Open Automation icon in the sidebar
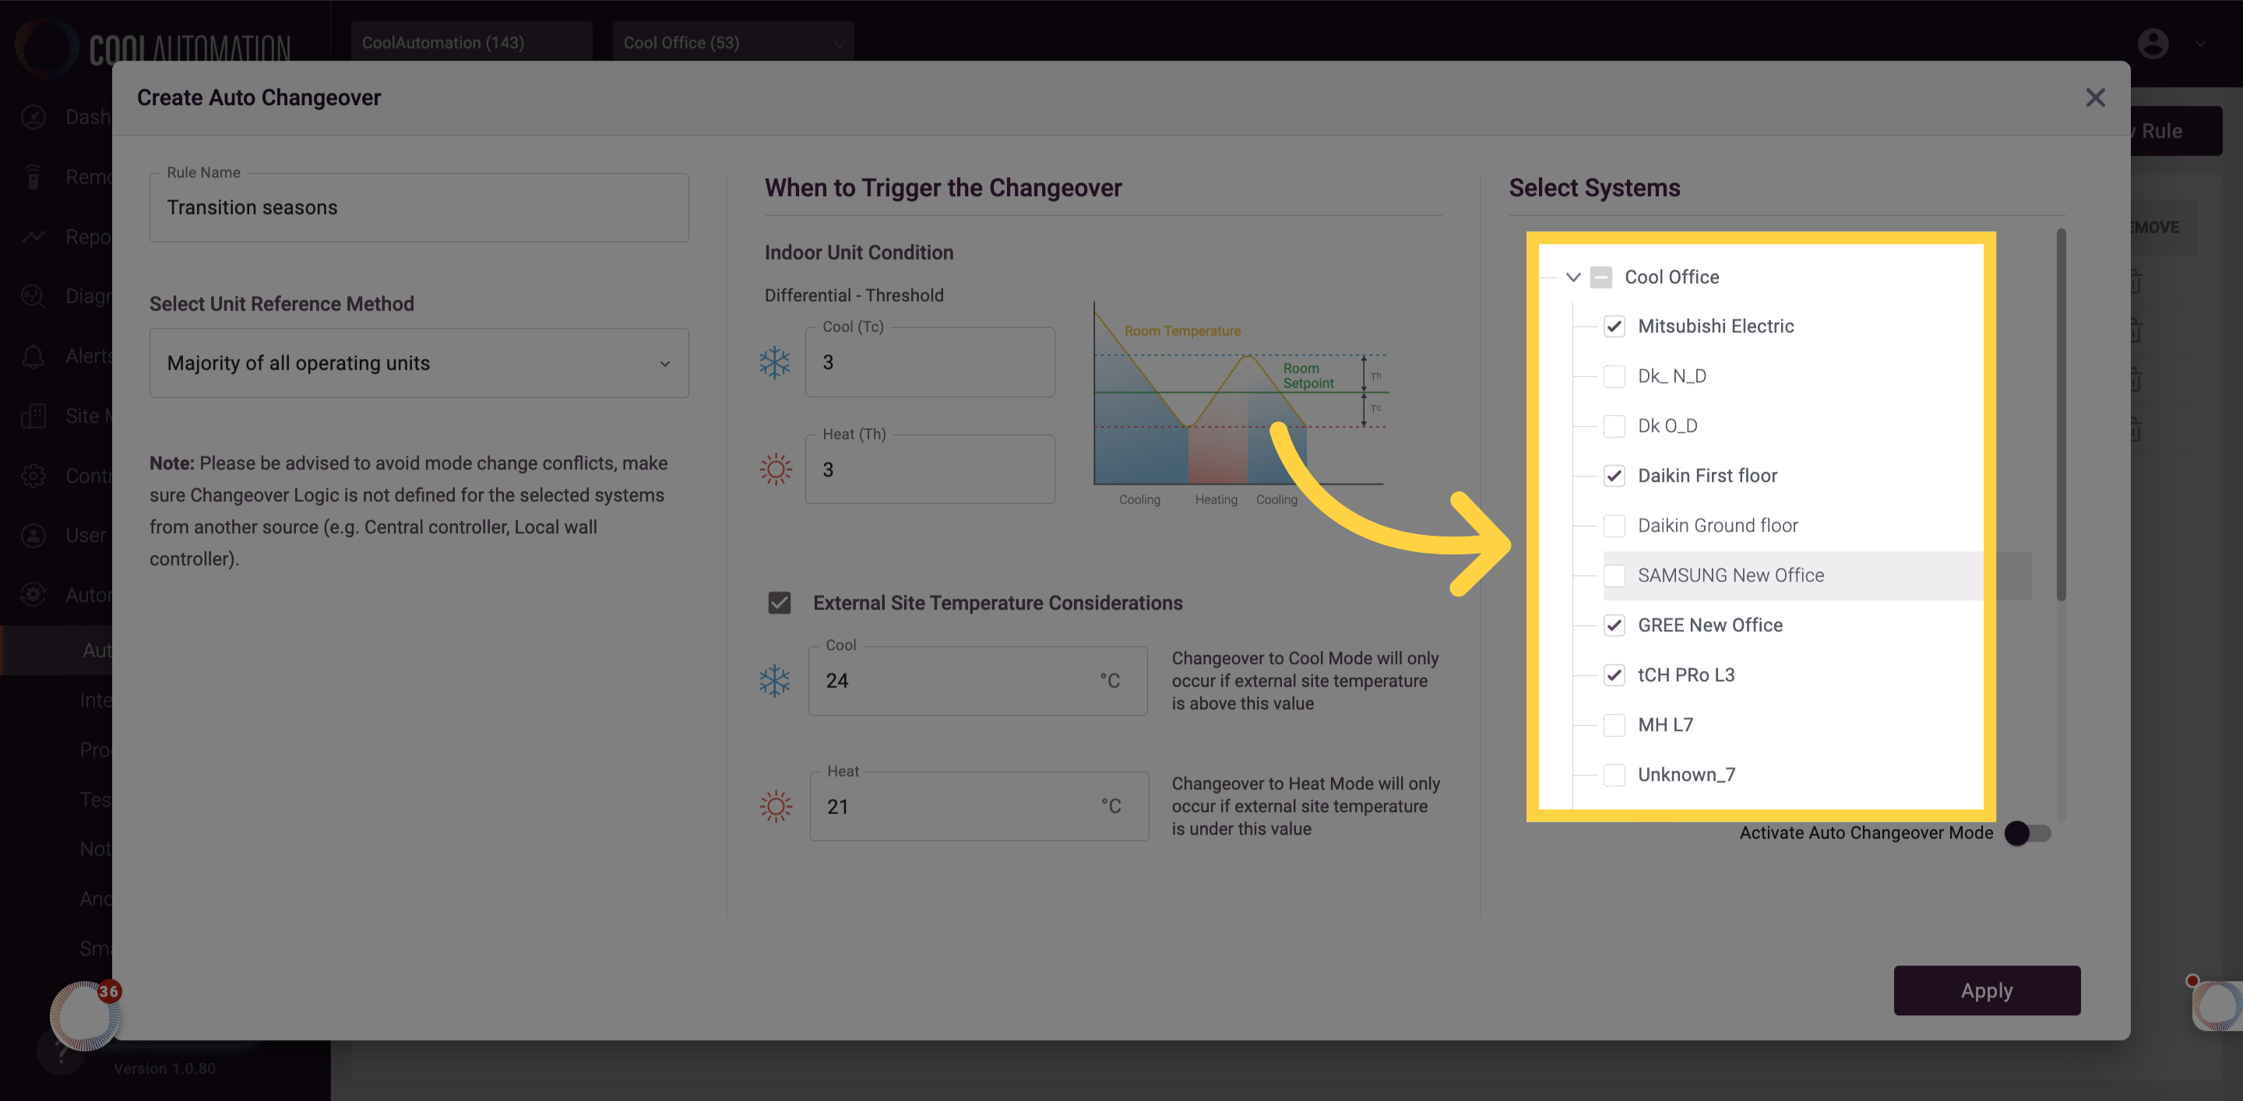This screenshot has height=1101, width=2243. click(x=33, y=594)
